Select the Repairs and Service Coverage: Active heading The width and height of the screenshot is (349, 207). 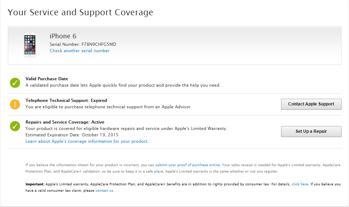point(65,122)
